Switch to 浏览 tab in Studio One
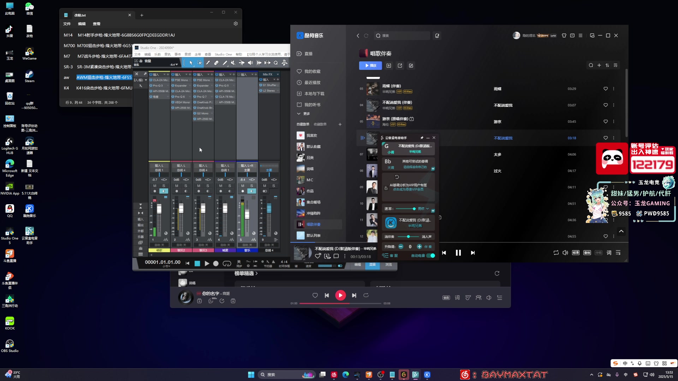 pos(388,265)
